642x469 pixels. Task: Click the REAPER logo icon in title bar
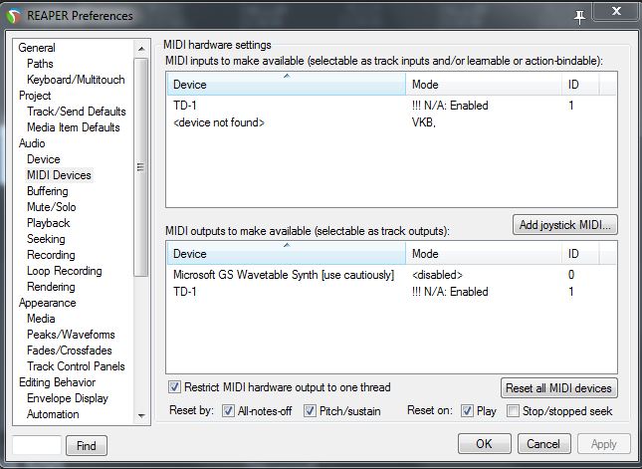click(x=14, y=16)
